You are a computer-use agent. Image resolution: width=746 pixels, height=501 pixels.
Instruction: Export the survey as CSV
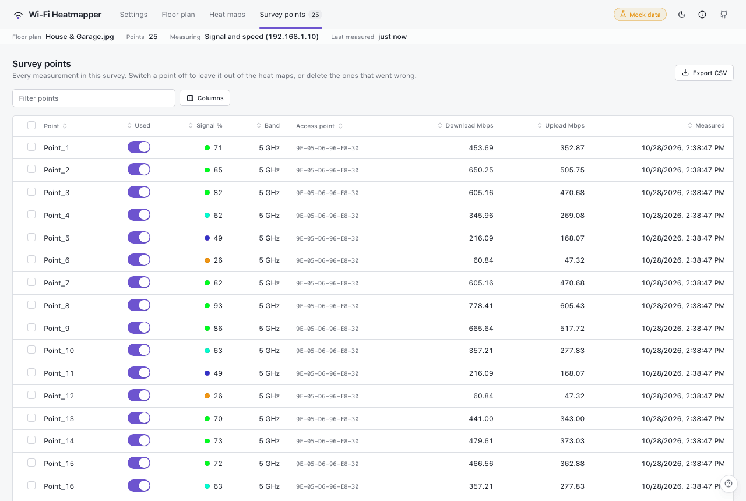tap(704, 73)
